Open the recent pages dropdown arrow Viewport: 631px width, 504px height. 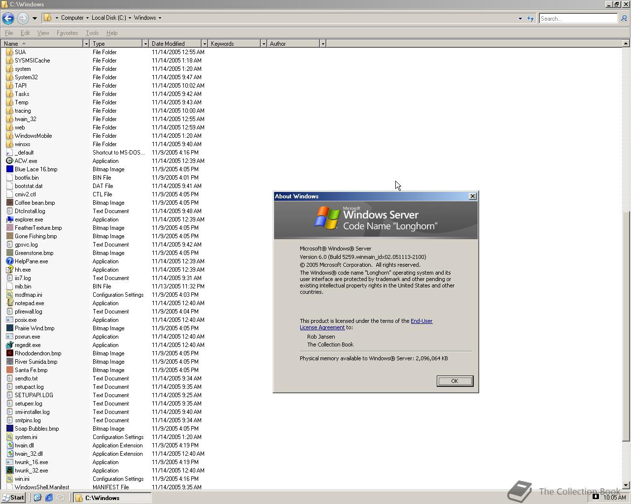(x=35, y=18)
